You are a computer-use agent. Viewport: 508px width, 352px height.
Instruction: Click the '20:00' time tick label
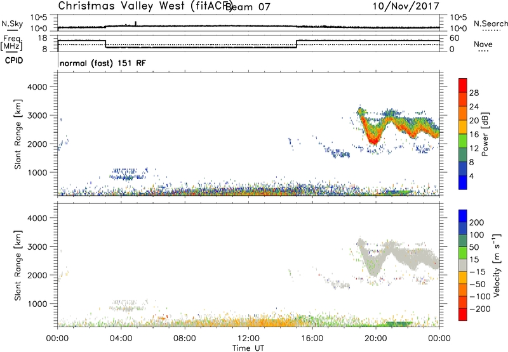(x=375, y=339)
